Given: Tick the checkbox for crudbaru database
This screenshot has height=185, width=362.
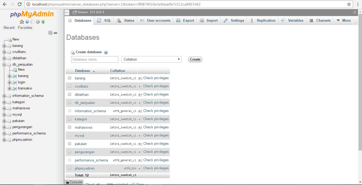Looking at the screenshot, I should (x=70, y=86).
